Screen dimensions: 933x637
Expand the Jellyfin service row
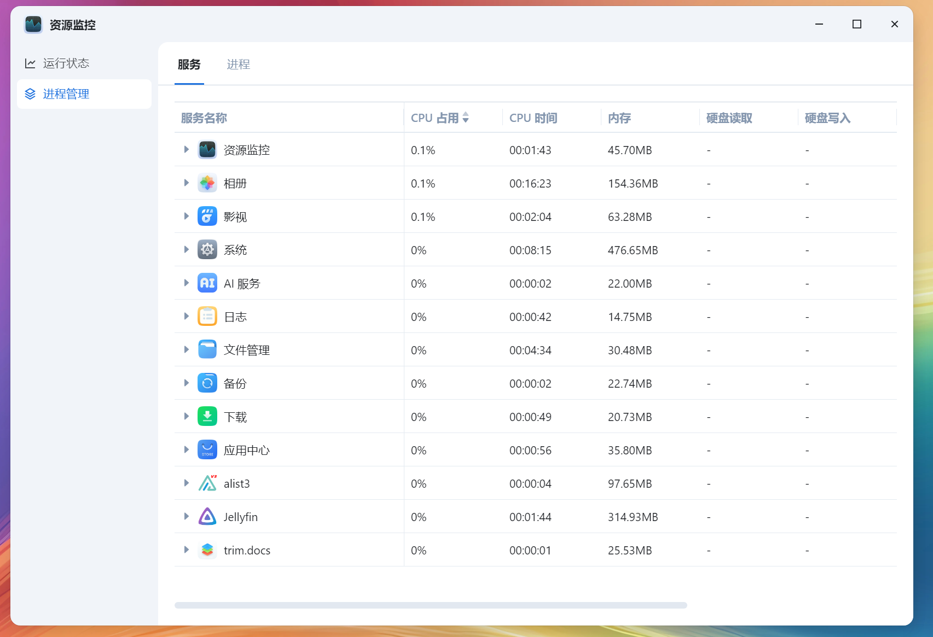[187, 517]
